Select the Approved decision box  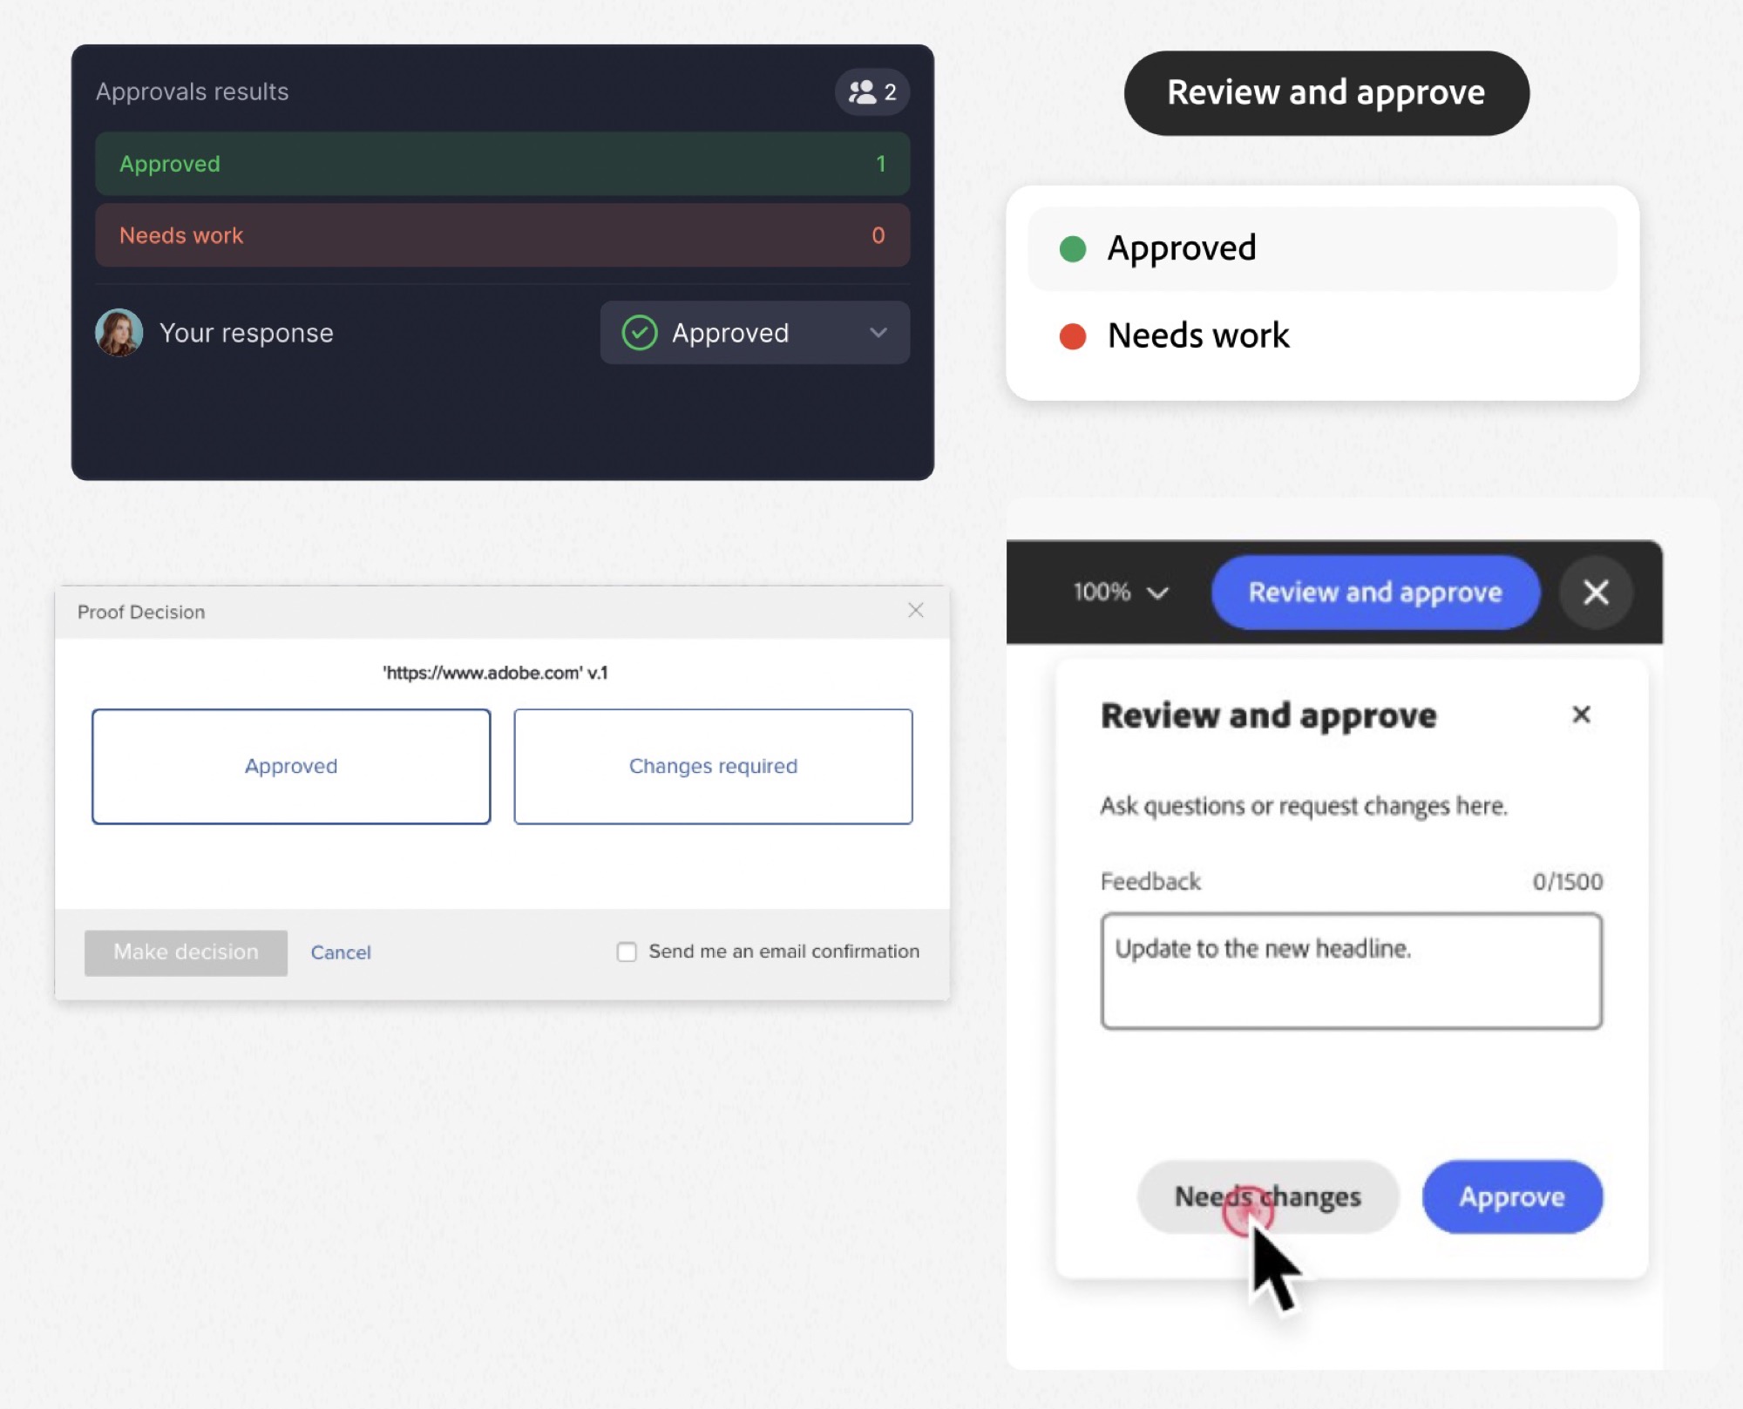point(291,766)
